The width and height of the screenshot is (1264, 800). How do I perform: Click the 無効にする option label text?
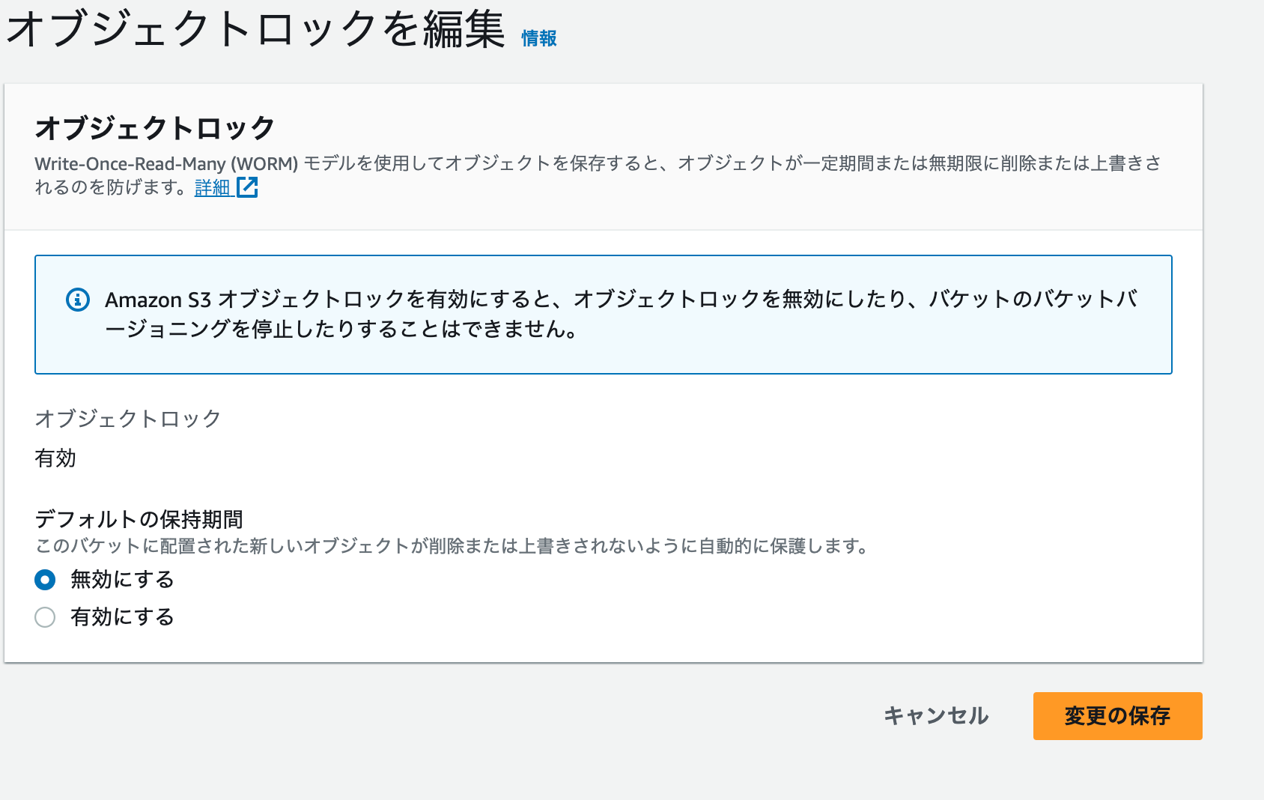pyautogui.click(x=121, y=579)
